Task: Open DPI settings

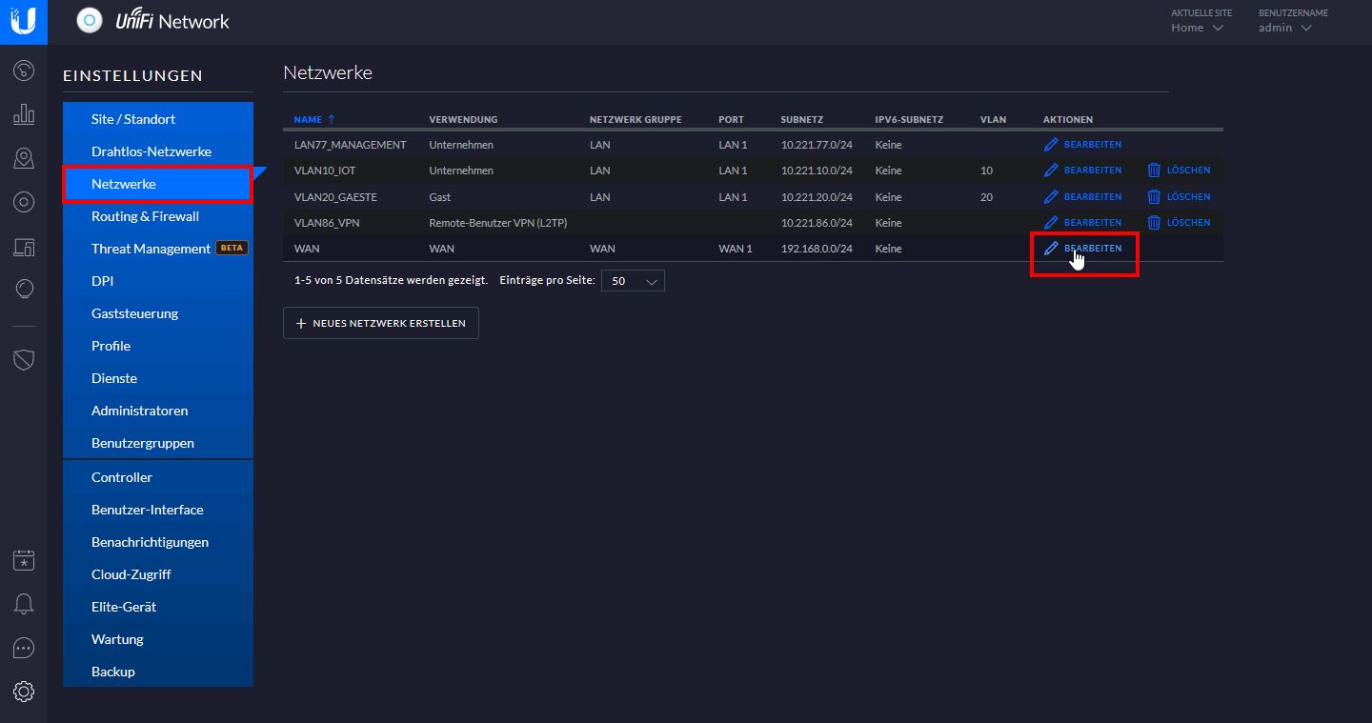Action: click(x=158, y=281)
